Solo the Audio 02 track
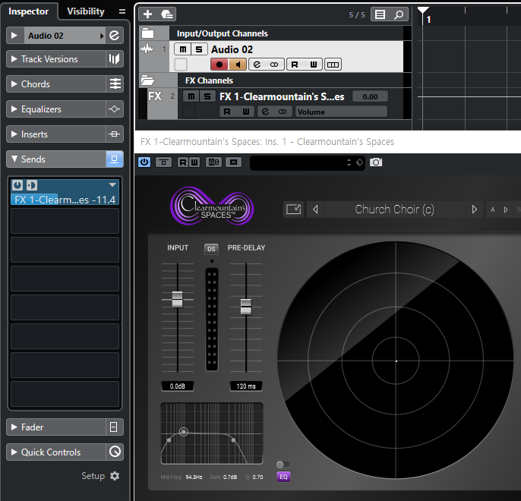The image size is (521, 501). [x=199, y=49]
